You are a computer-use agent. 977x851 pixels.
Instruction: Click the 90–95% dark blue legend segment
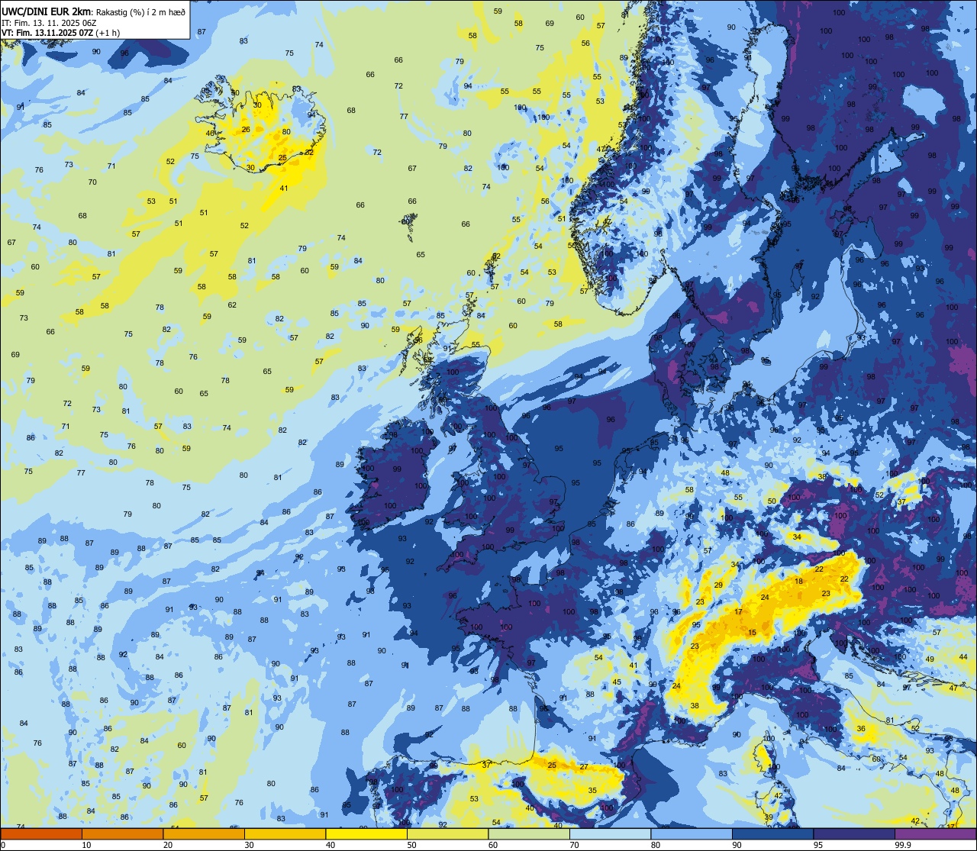point(772,833)
